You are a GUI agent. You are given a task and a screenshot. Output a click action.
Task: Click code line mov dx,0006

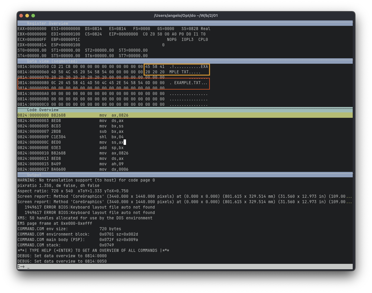(114, 169)
